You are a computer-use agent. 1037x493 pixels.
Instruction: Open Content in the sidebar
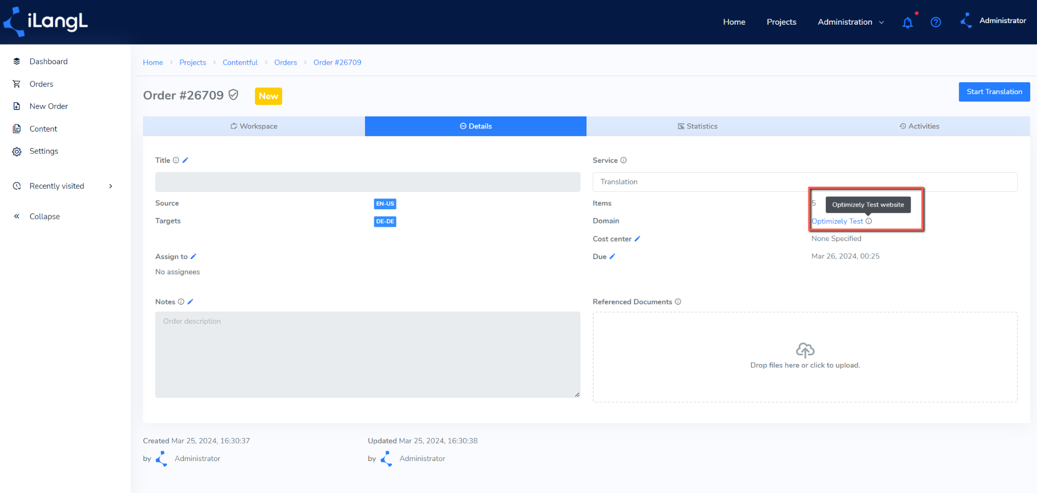coord(43,129)
